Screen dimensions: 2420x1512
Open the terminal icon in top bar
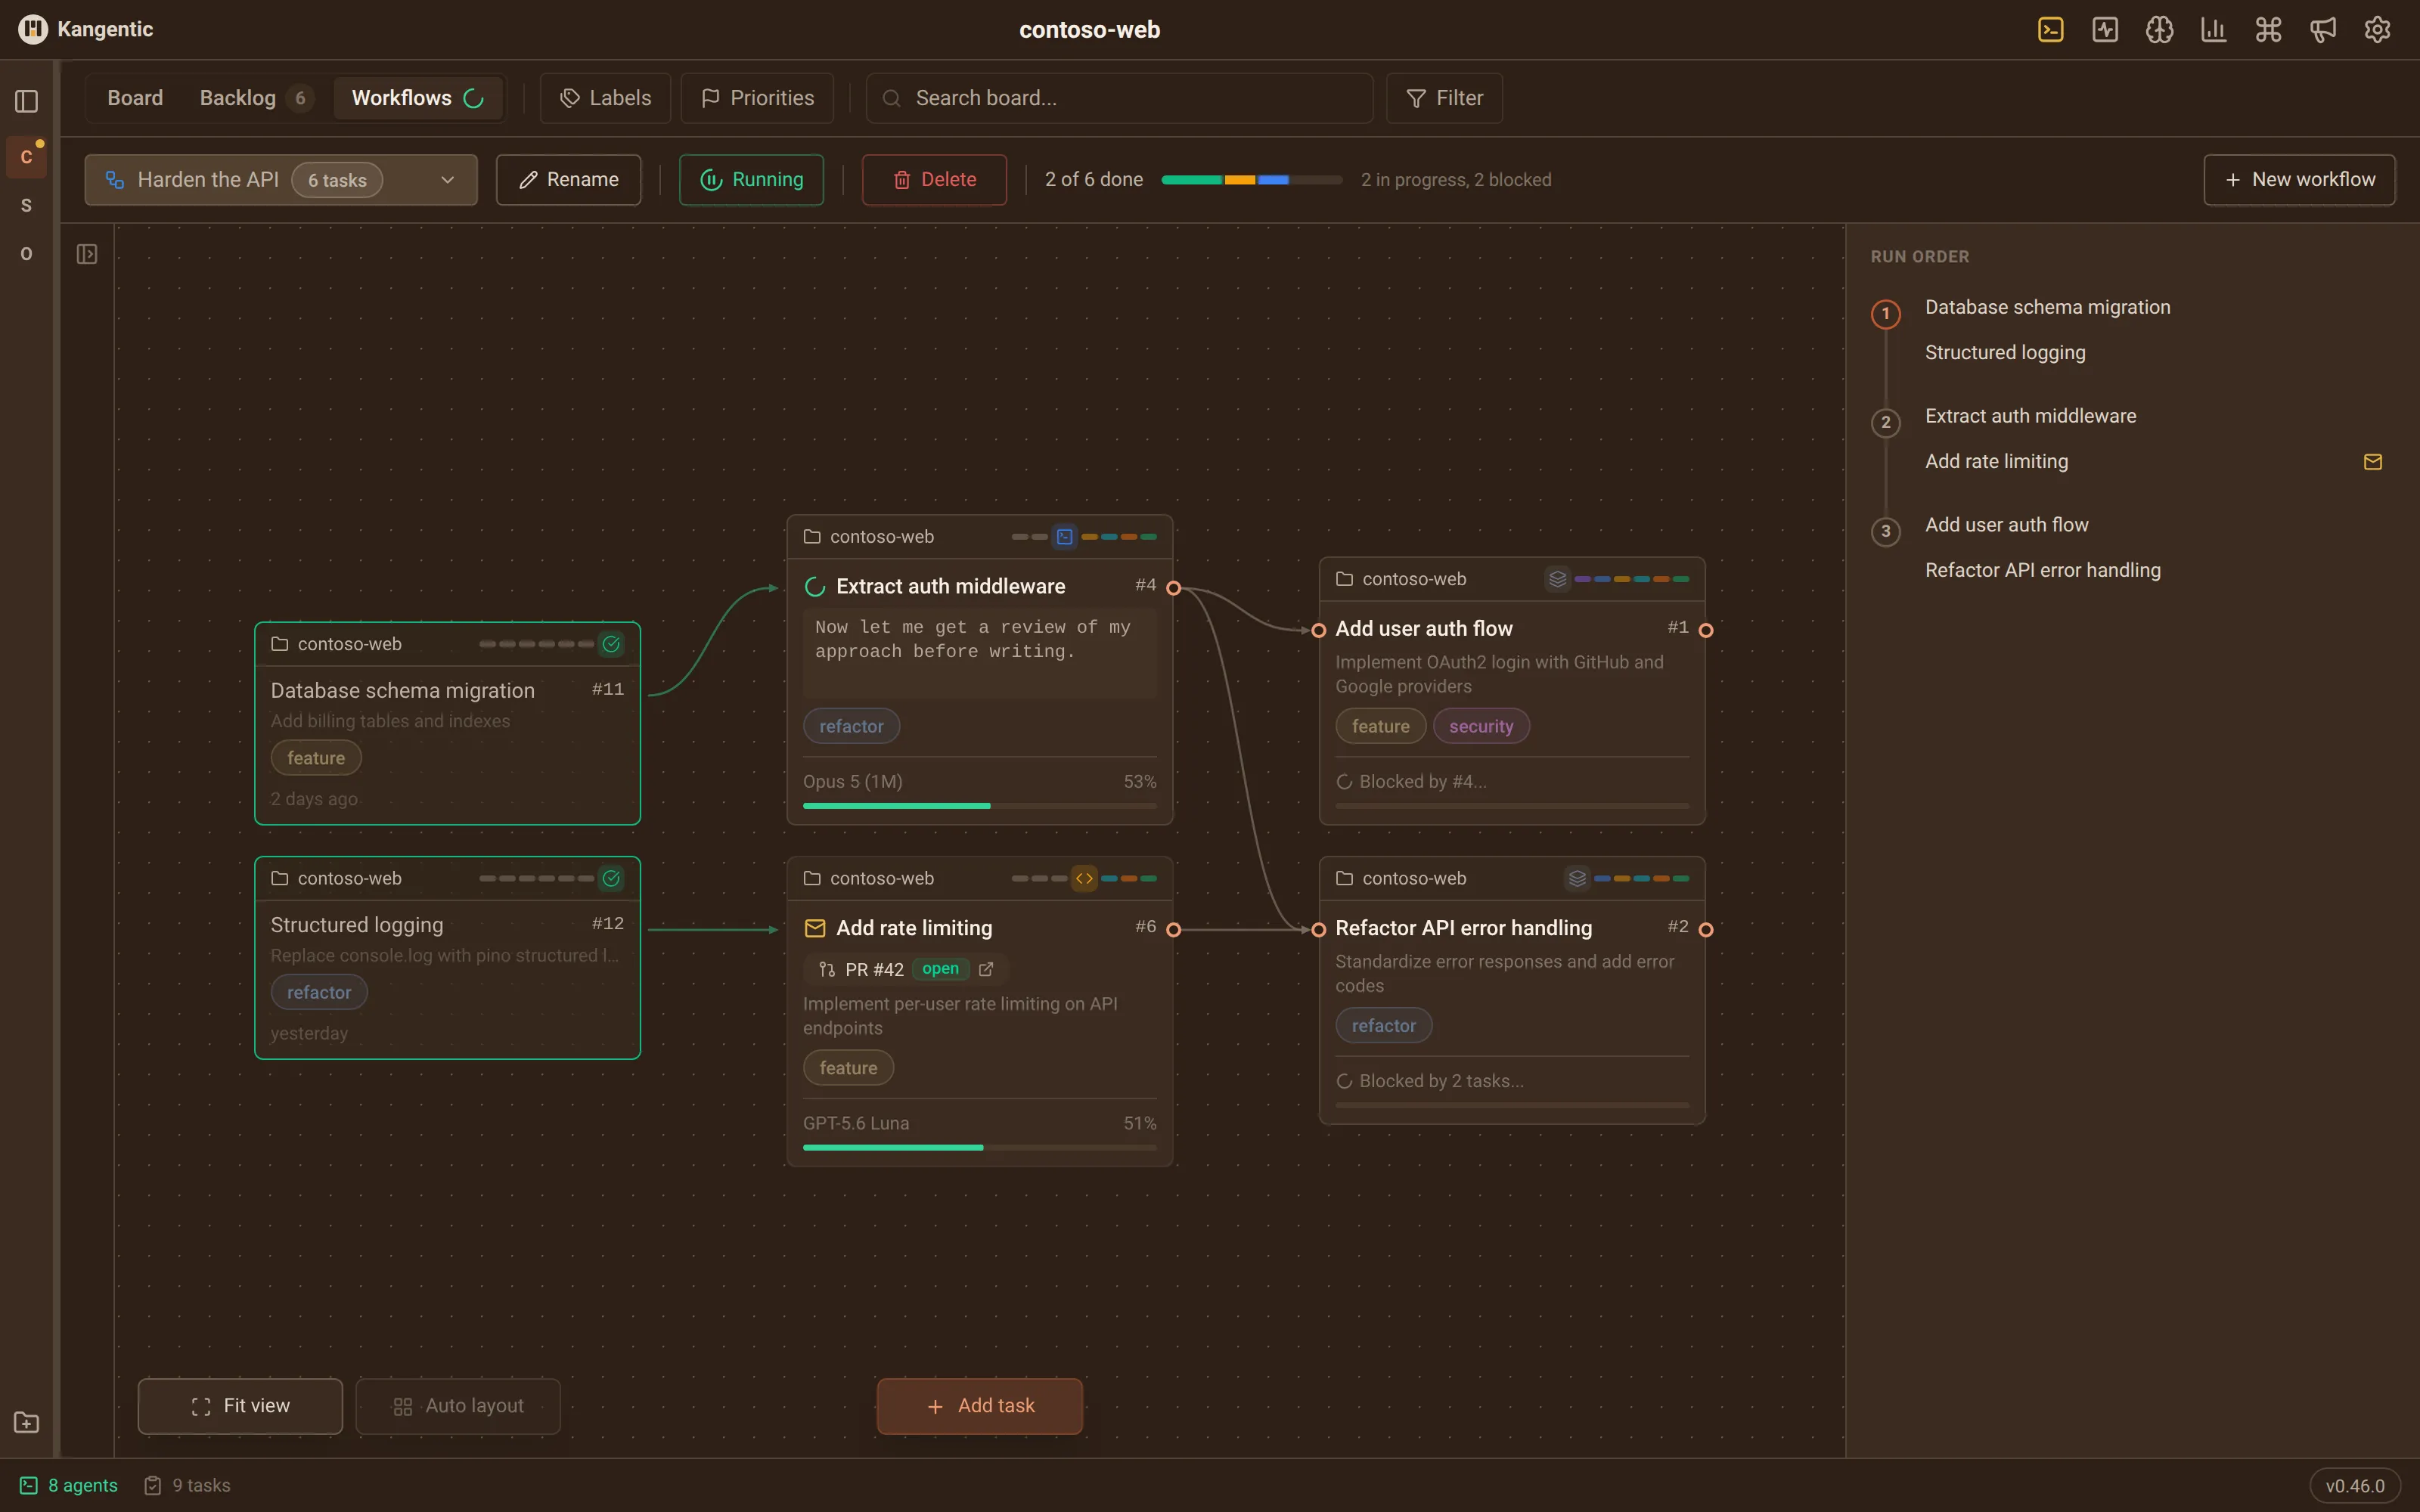(2050, 30)
